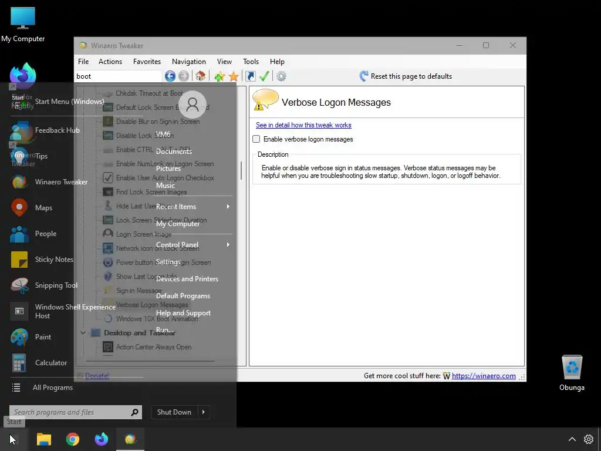Open File Explorer from taskbar
This screenshot has width=601, height=451.
pyautogui.click(x=43, y=439)
